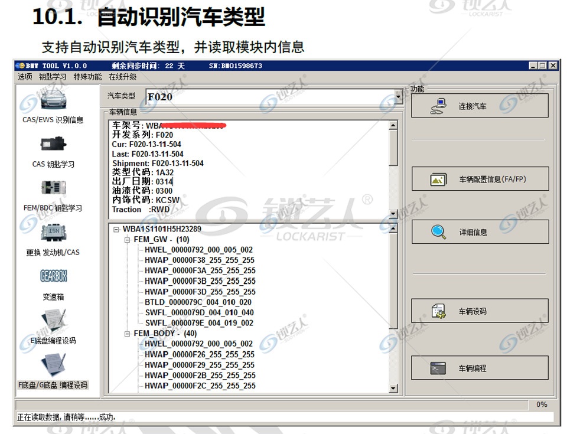This screenshot has width=567, height=434.
Task: Select HWAP_00000F29_255_255_255 entry
Action: tap(200, 365)
